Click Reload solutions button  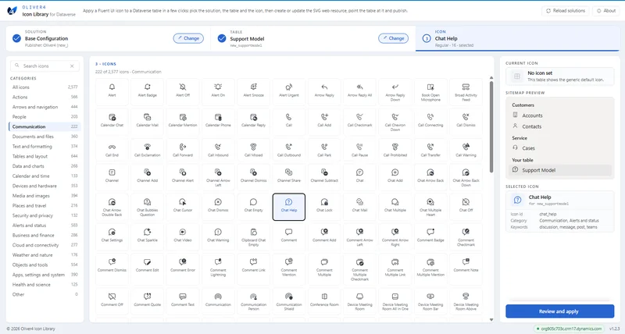point(566,11)
